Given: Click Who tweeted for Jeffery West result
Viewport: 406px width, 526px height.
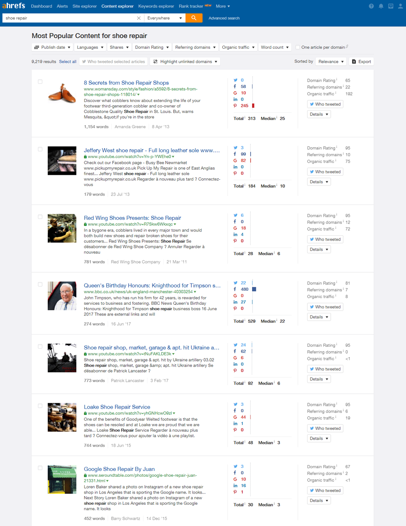Looking at the screenshot, I should [325, 172].
